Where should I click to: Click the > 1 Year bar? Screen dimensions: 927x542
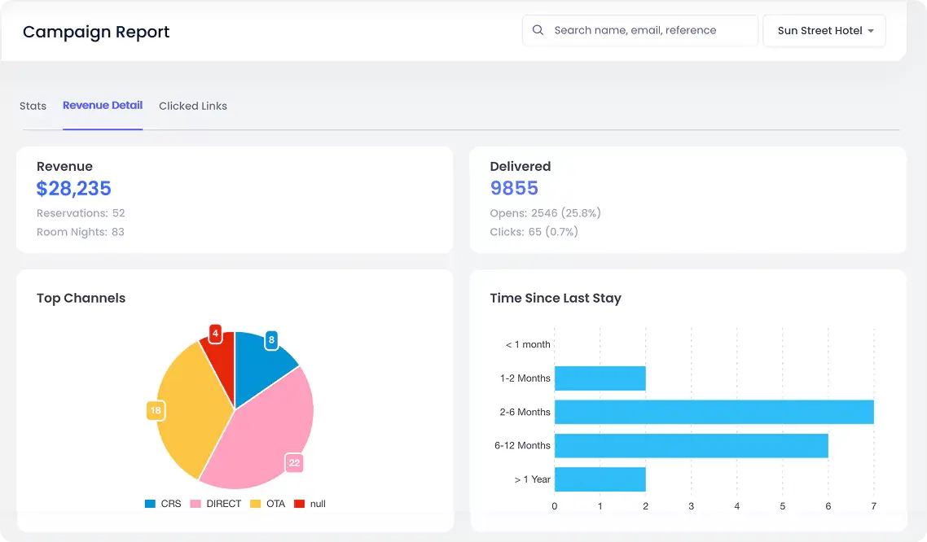click(600, 479)
